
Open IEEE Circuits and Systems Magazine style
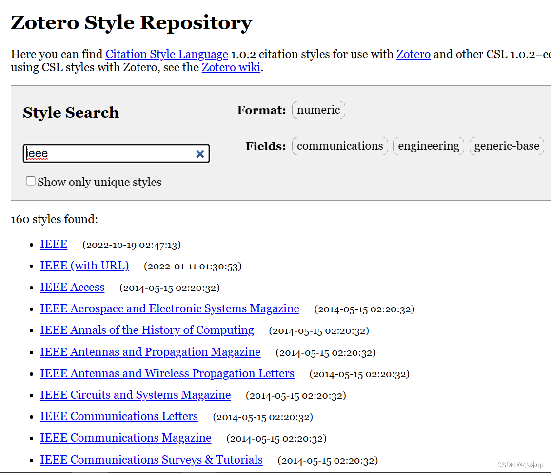135,395
